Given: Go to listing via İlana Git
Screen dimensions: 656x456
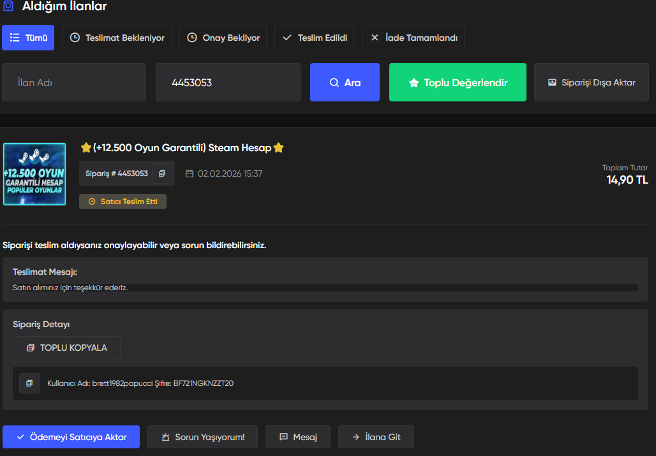Looking at the screenshot, I should coord(376,437).
